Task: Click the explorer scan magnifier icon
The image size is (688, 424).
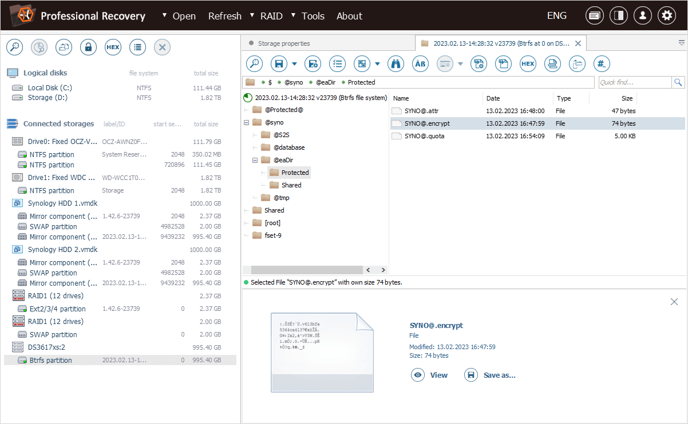Action: pyautogui.click(x=255, y=64)
